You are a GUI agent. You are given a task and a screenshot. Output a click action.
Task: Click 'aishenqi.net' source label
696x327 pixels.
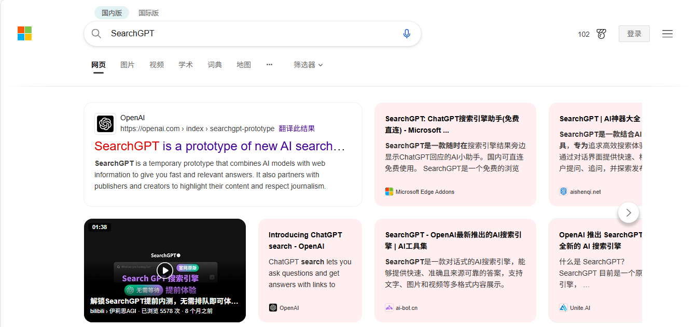click(x=586, y=192)
